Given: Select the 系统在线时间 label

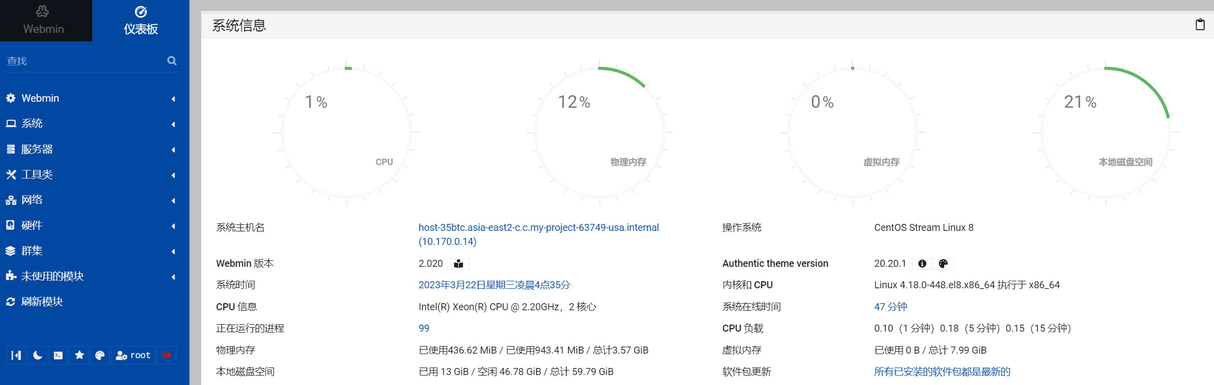Looking at the screenshot, I should pos(752,307).
